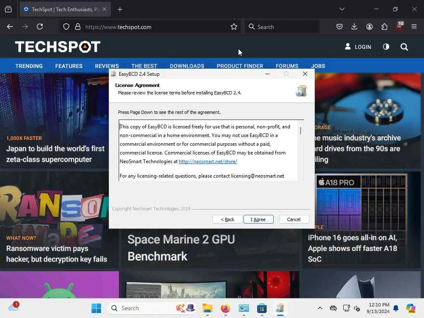The height and width of the screenshot is (318, 424).
Task: Click the site padlock icon
Action: (78, 27)
